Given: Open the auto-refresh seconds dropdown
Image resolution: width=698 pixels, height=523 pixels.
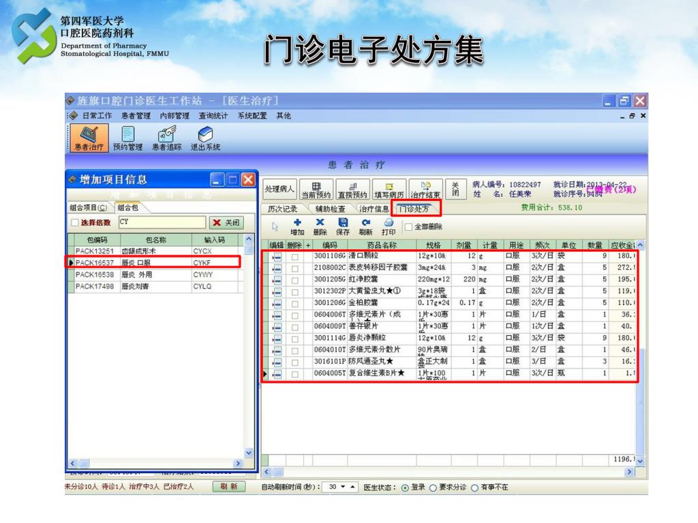Looking at the screenshot, I should [x=343, y=487].
